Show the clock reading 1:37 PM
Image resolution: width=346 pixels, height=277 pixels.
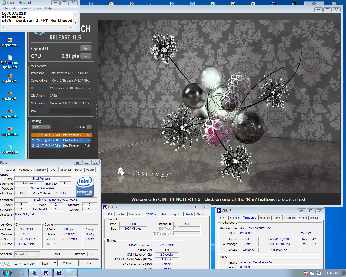tap(332, 273)
